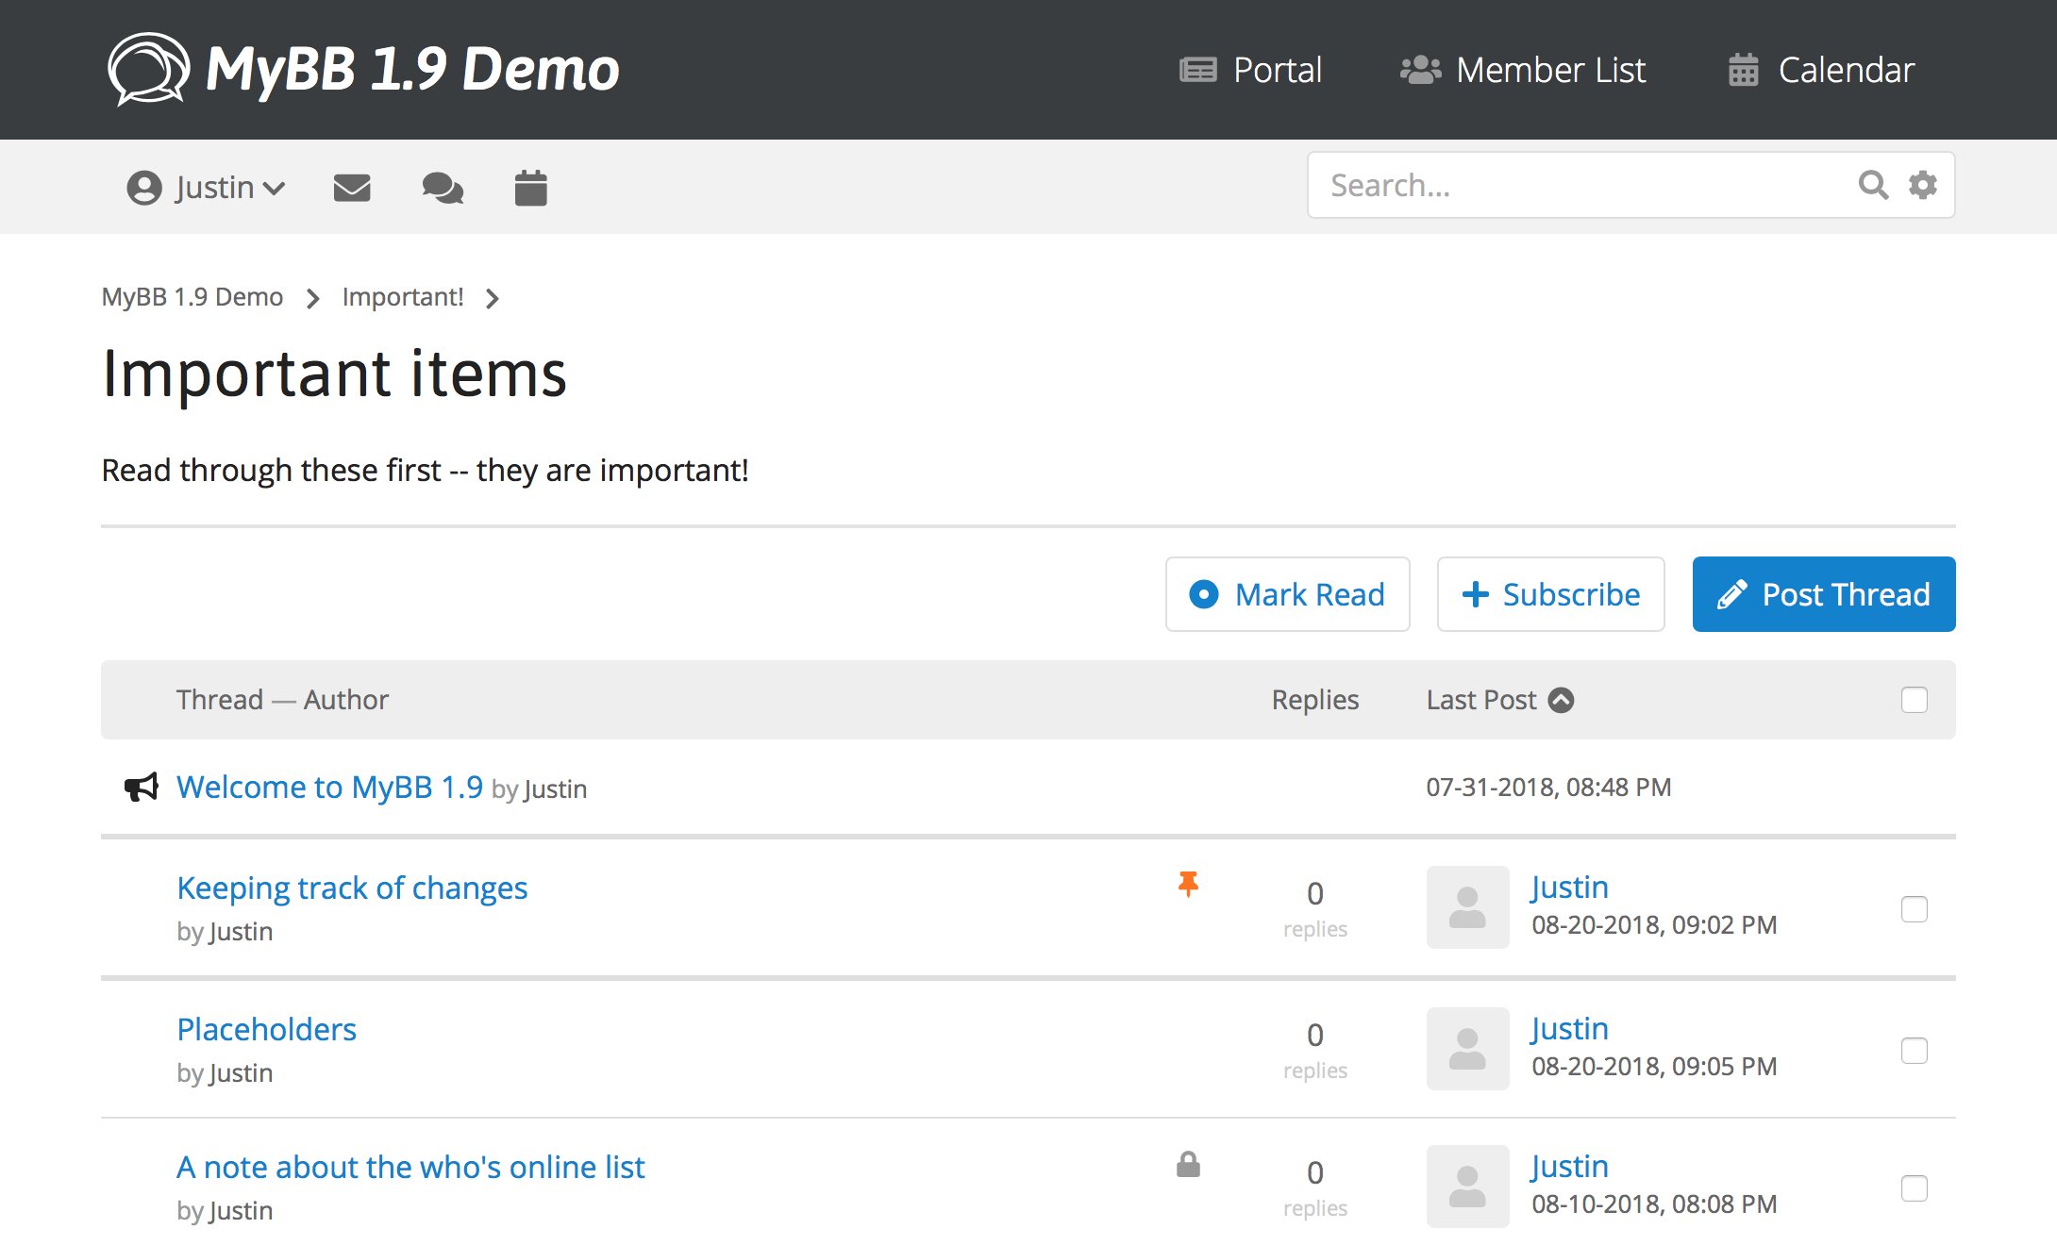2057x1245 pixels.
Task: Open the conversations chat bubbles icon
Action: pos(443,188)
